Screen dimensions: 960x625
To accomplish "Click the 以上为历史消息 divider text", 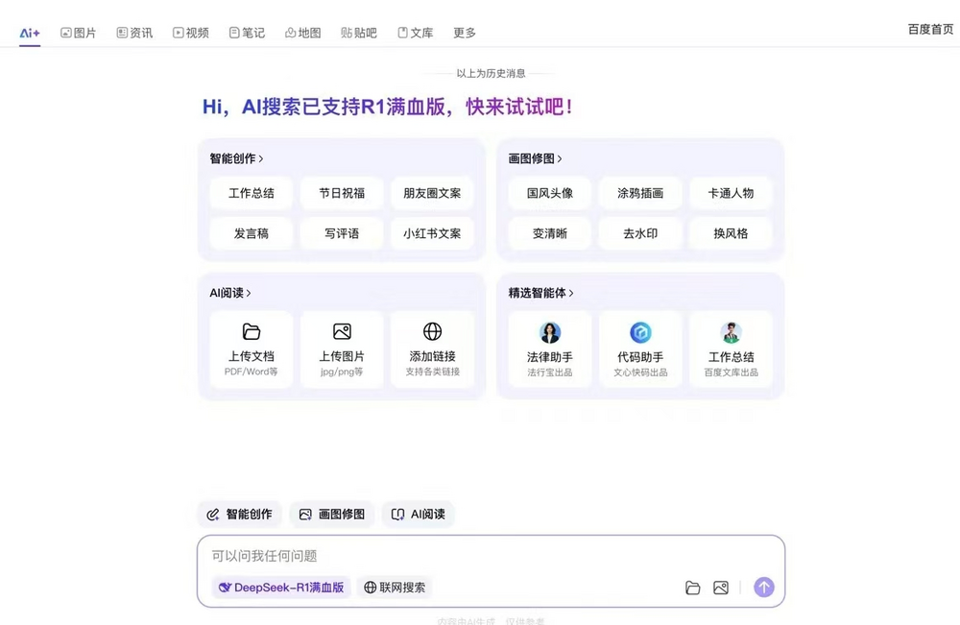I will [x=491, y=74].
